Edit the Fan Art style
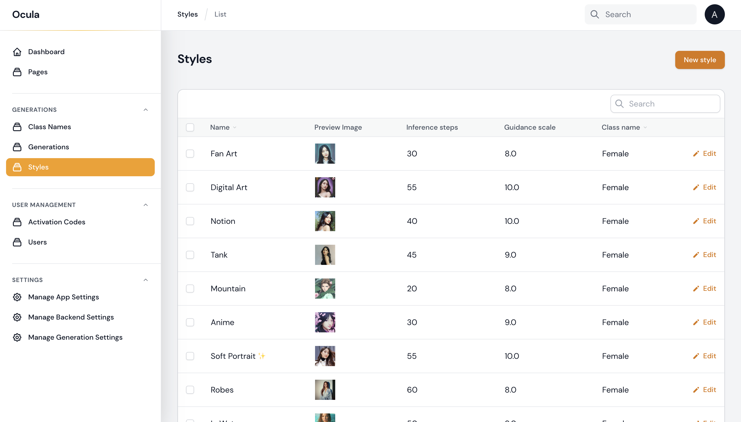Image resolution: width=741 pixels, height=422 pixels. [705, 154]
